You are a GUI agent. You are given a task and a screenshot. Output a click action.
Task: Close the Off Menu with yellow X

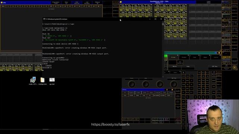[172, 90]
